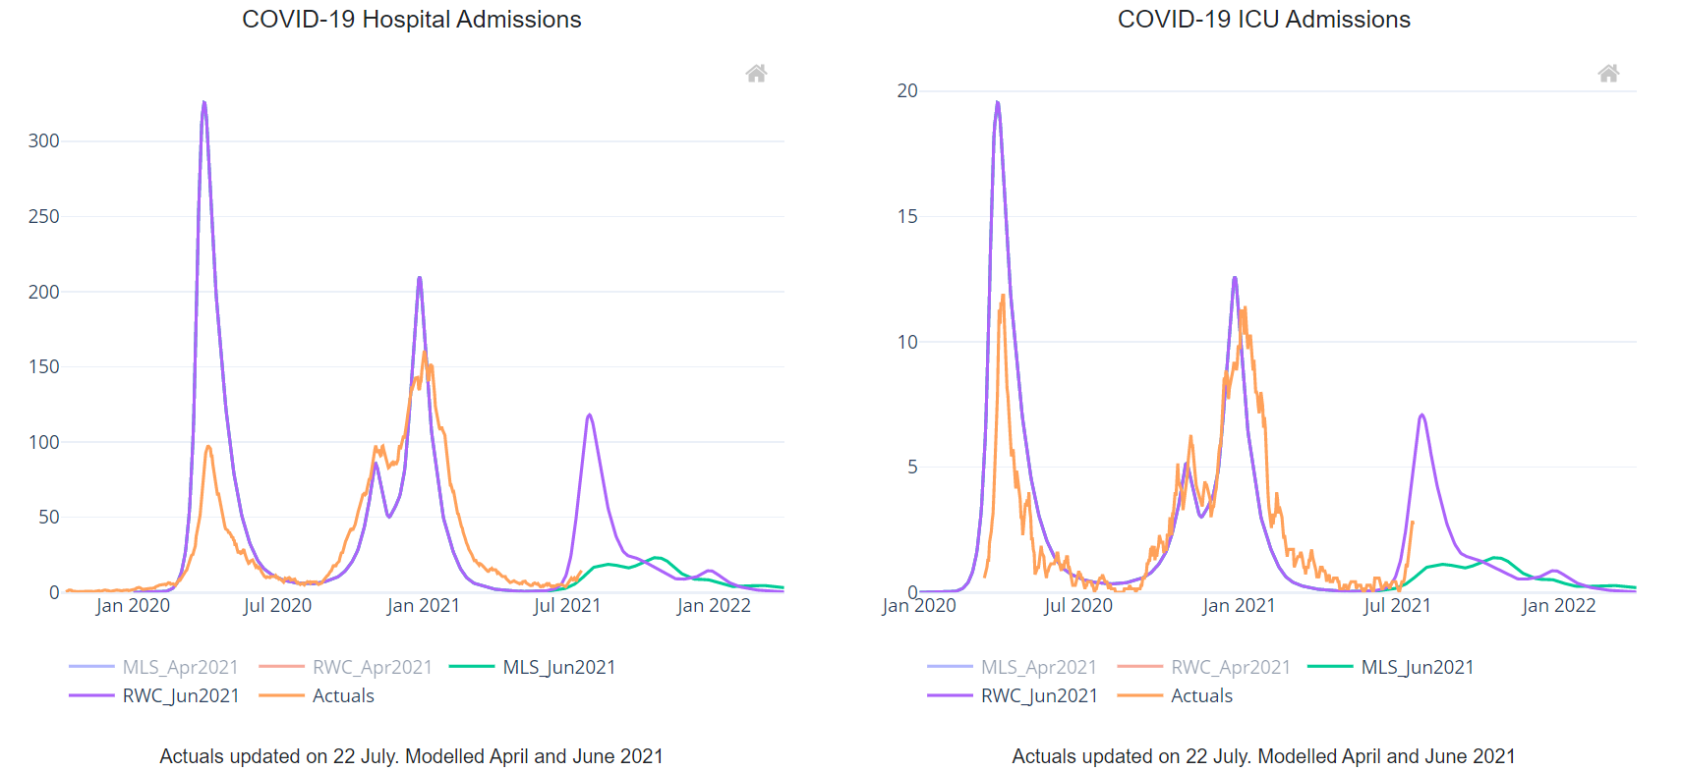This screenshot has width=1682, height=772.
Task: Click Jan 2021 tick on Hospital Admissions x-axis
Action: [423, 606]
